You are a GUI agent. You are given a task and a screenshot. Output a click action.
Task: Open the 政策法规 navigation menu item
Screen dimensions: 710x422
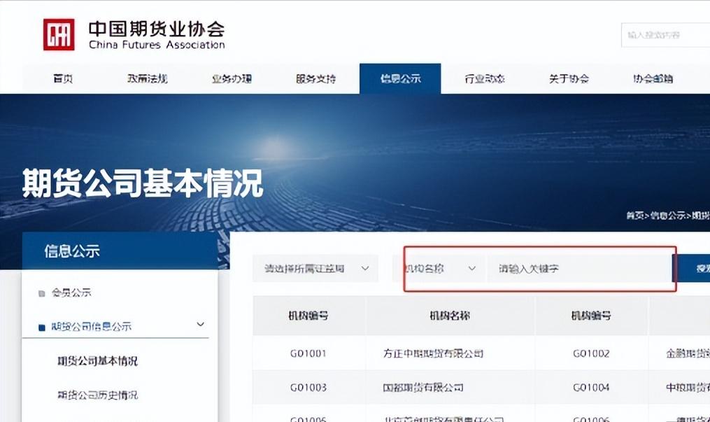[146, 78]
